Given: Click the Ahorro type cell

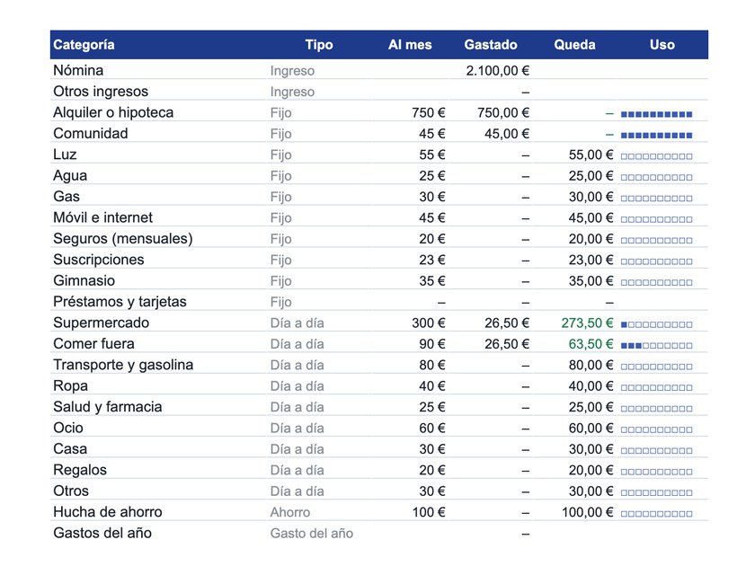Looking at the screenshot, I should click(x=289, y=513).
